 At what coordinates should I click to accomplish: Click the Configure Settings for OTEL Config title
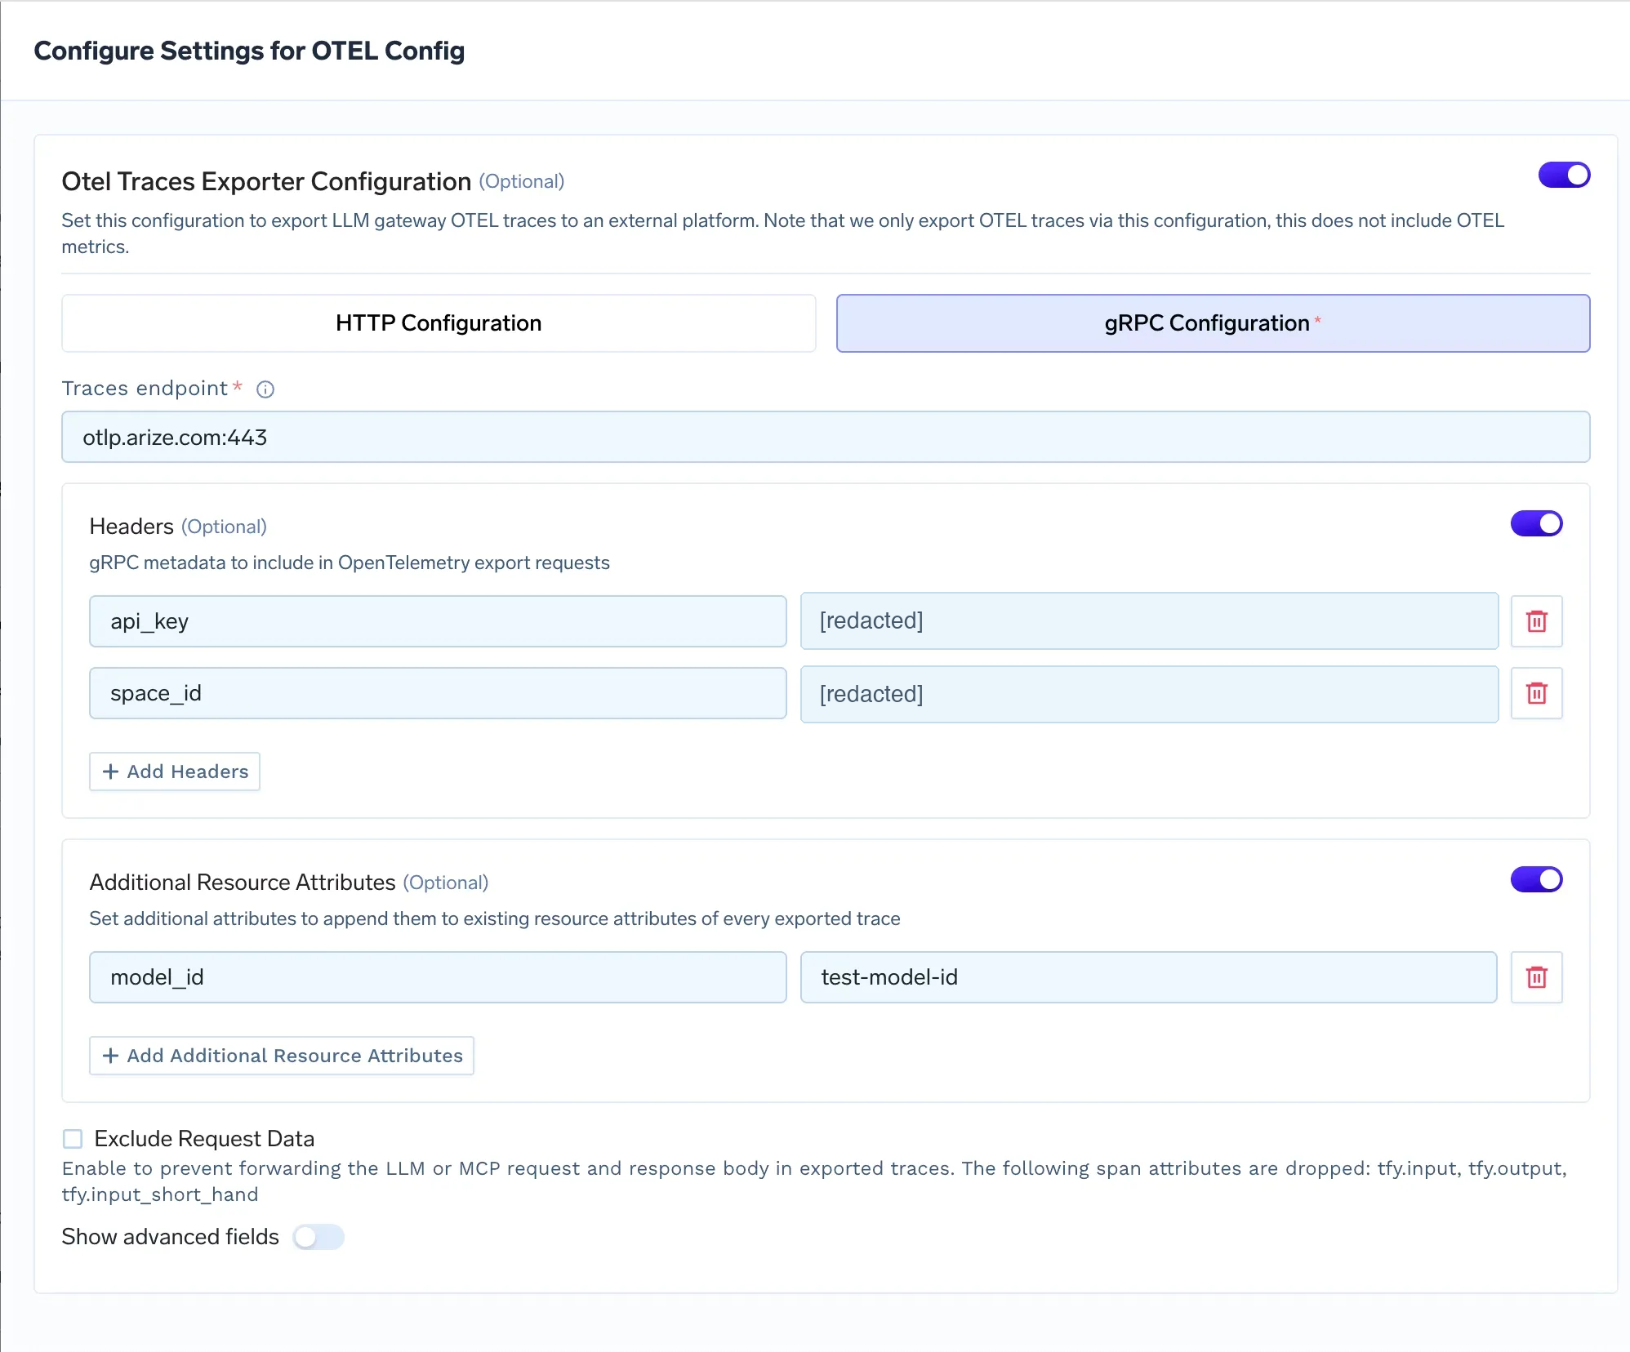pyautogui.click(x=249, y=51)
